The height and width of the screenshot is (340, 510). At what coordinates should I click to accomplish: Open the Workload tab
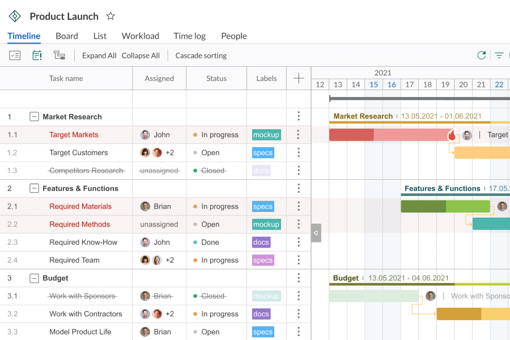click(x=141, y=36)
